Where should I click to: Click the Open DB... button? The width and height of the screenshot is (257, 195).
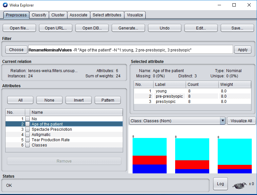pos(92,28)
